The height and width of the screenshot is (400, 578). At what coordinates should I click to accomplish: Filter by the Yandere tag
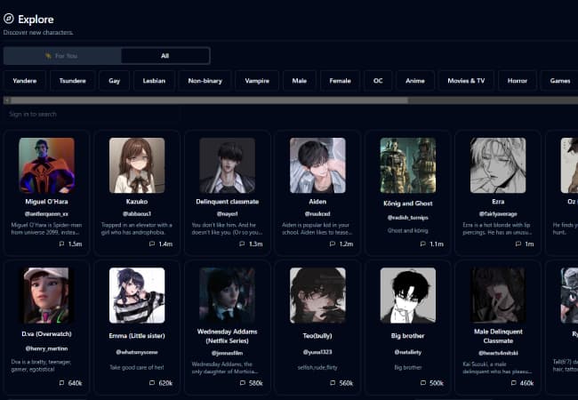pos(25,81)
